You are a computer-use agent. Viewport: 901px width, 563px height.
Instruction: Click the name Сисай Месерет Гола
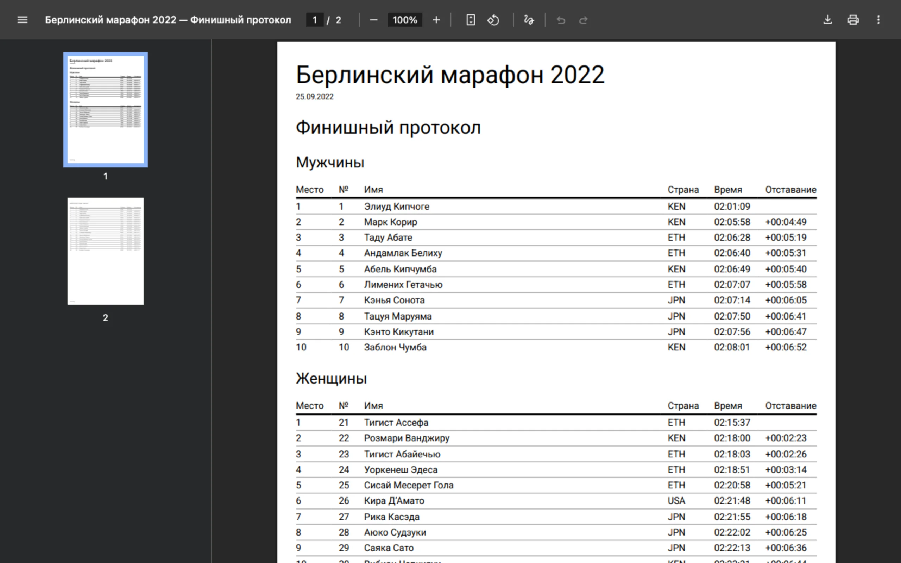408,486
